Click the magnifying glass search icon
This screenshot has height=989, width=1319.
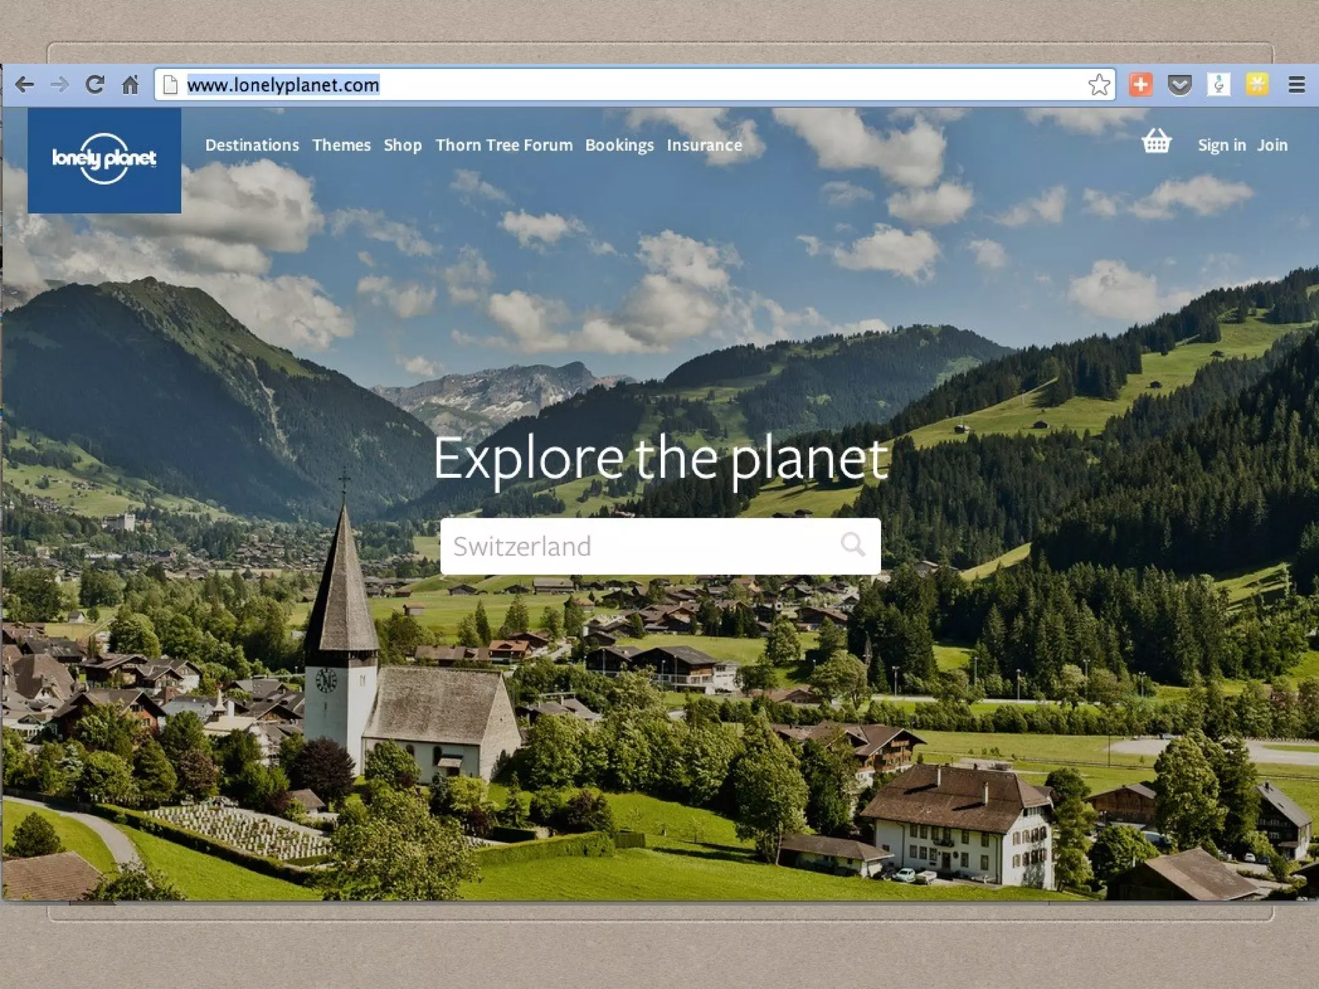tap(853, 545)
